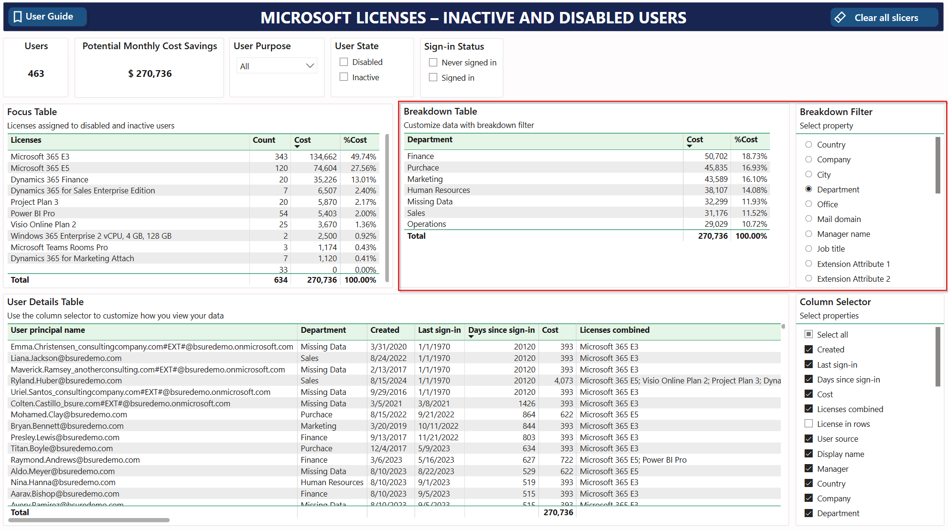The height and width of the screenshot is (530, 948).
Task: Choose Job title breakdown property
Action: [808, 249]
